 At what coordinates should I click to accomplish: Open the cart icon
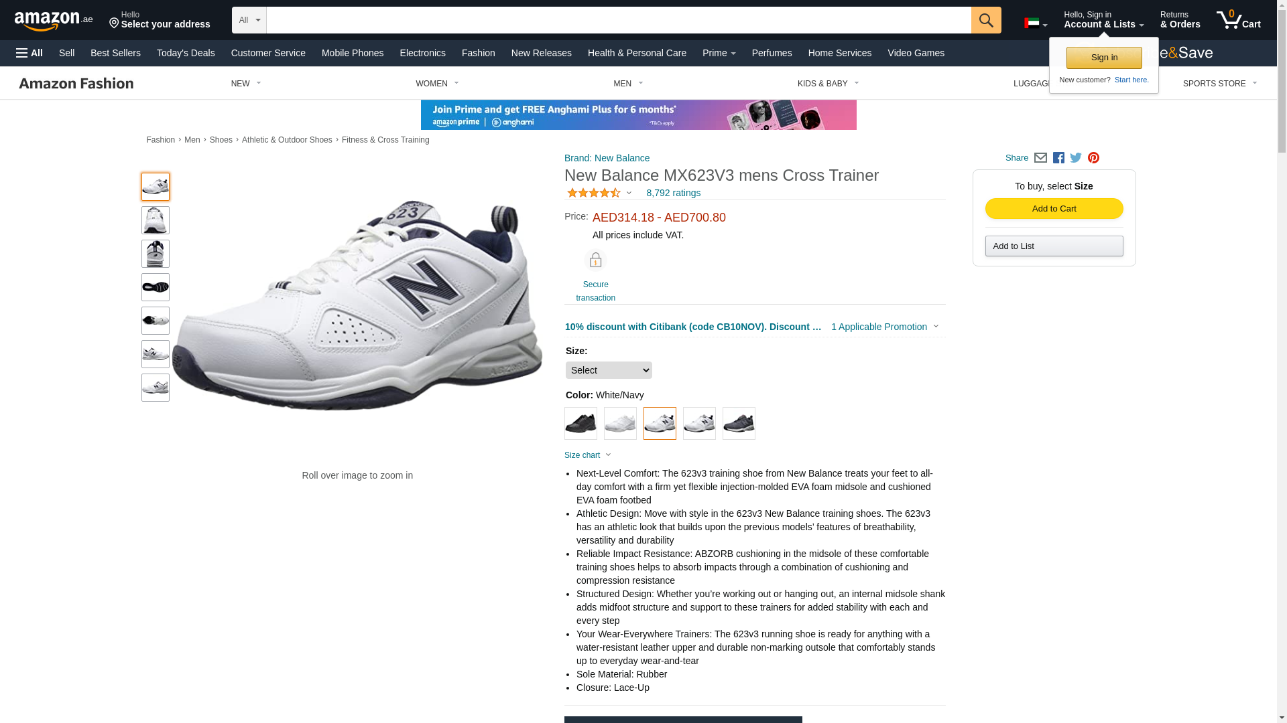pos(1238,19)
